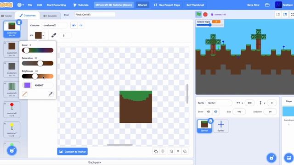Adjust the Color hue slider
This screenshot has width=294, height=165.
(x=38, y=50)
